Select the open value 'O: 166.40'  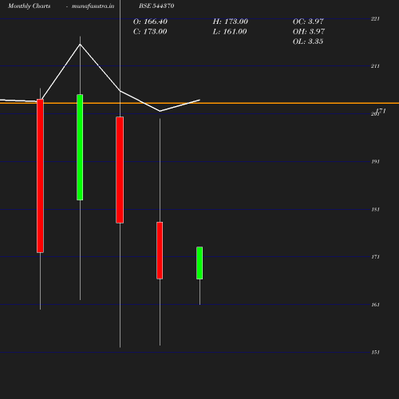tap(150, 22)
